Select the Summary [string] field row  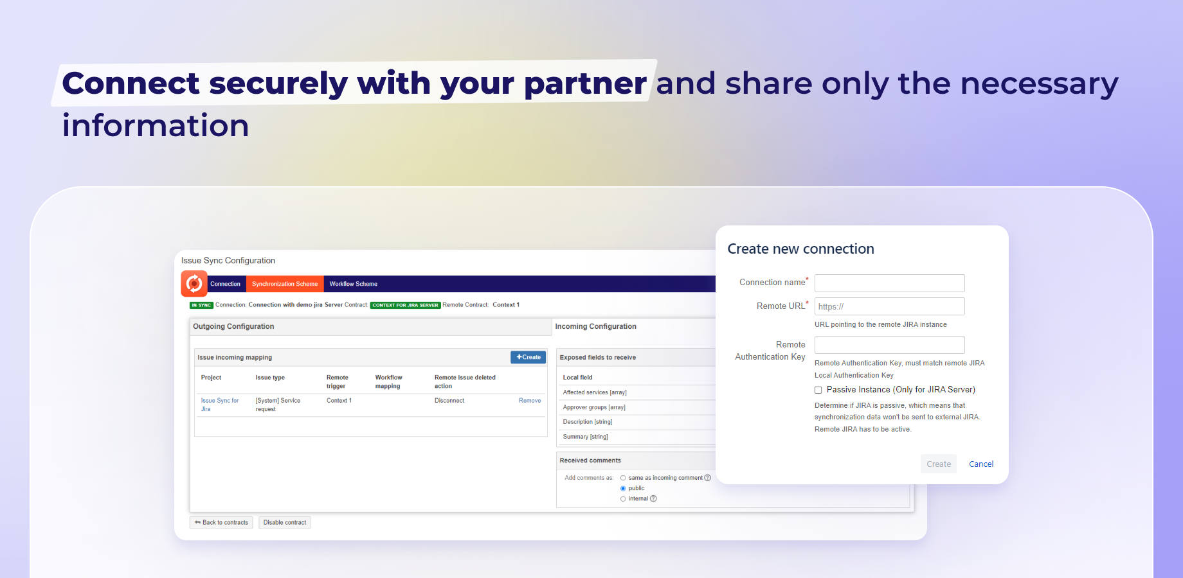coord(637,437)
